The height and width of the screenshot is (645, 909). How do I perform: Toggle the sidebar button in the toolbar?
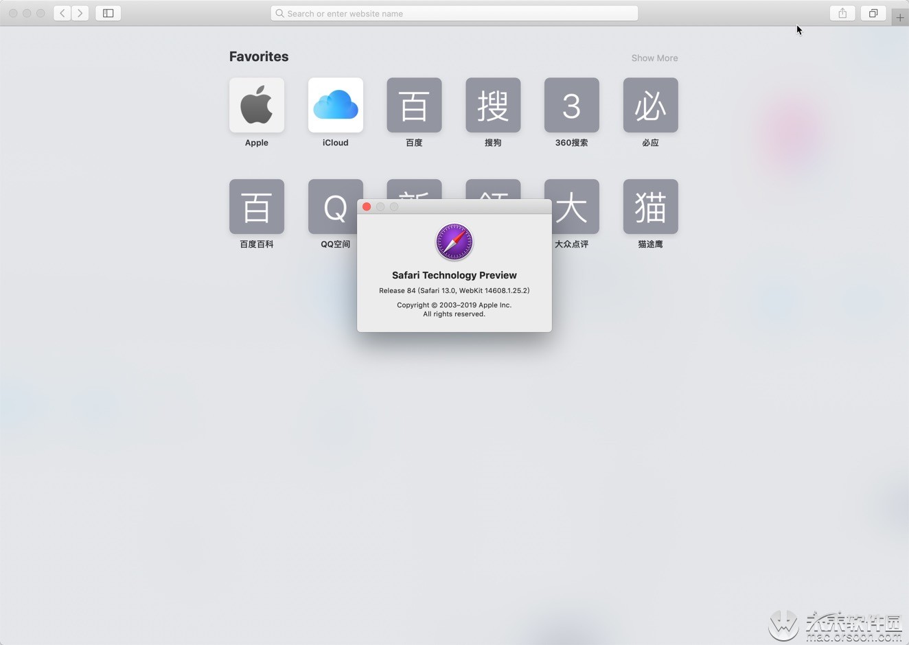click(108, 13)
